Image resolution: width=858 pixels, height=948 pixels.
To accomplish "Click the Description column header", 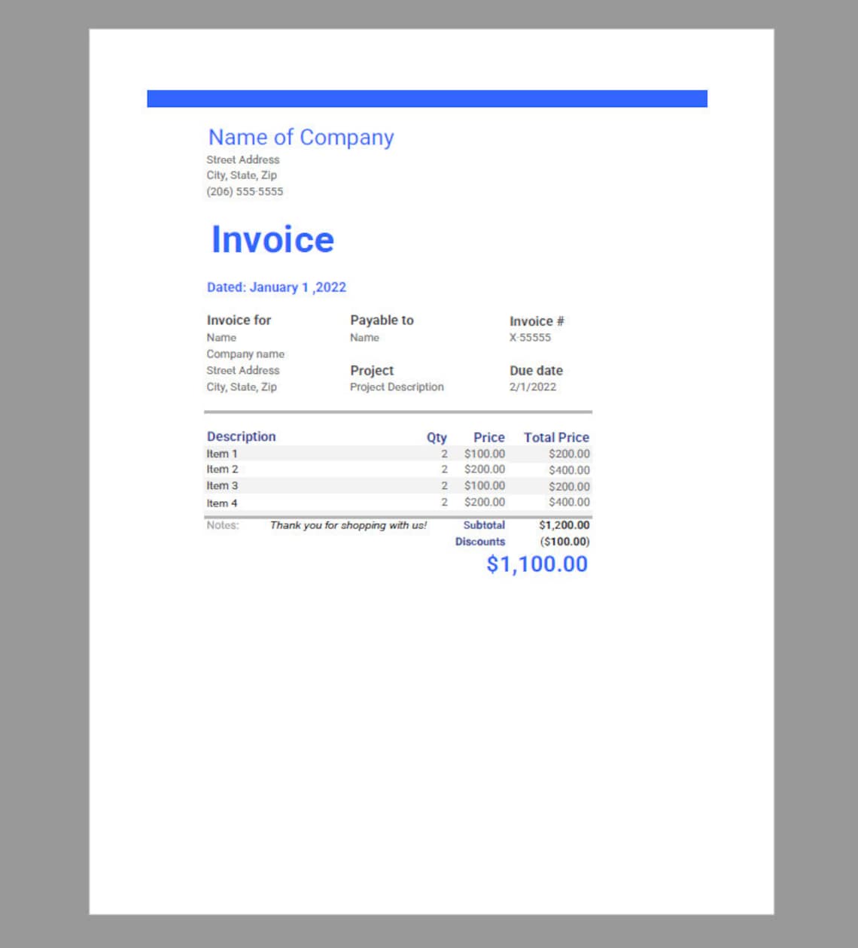I will [x=241, y=436].
